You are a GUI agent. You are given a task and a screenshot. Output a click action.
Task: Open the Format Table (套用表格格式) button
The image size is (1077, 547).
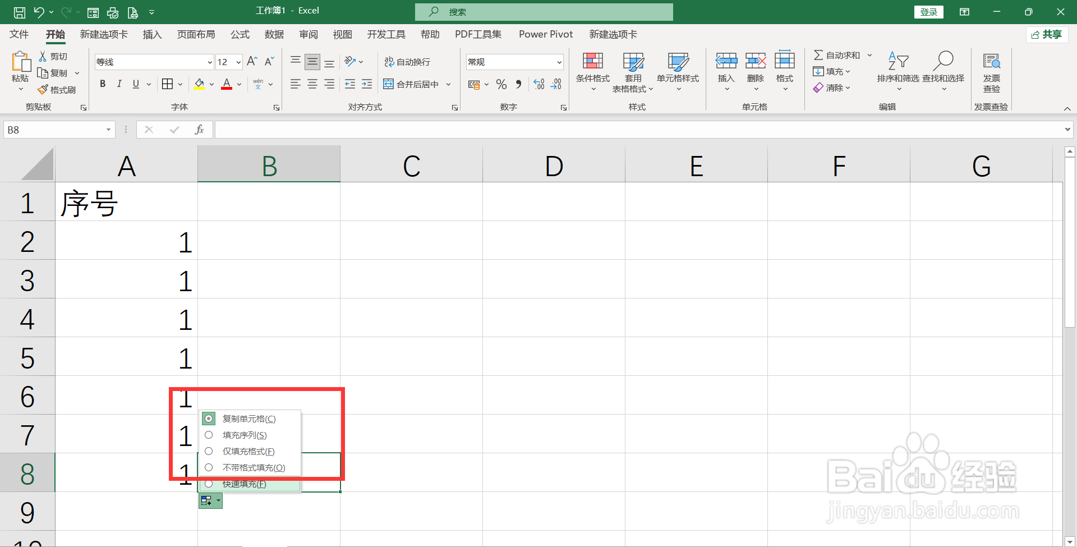633,72
